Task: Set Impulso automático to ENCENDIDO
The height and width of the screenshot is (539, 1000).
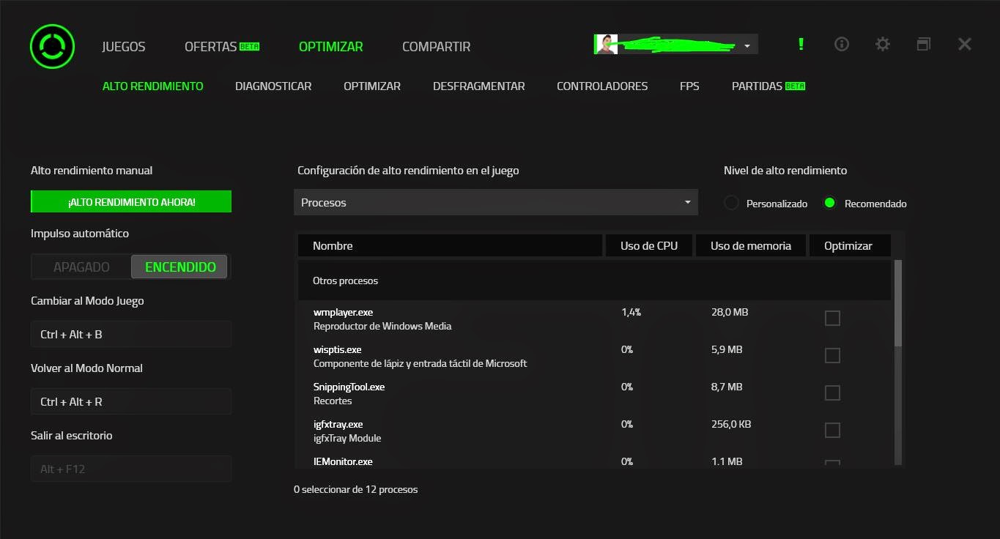Action: 179,267
